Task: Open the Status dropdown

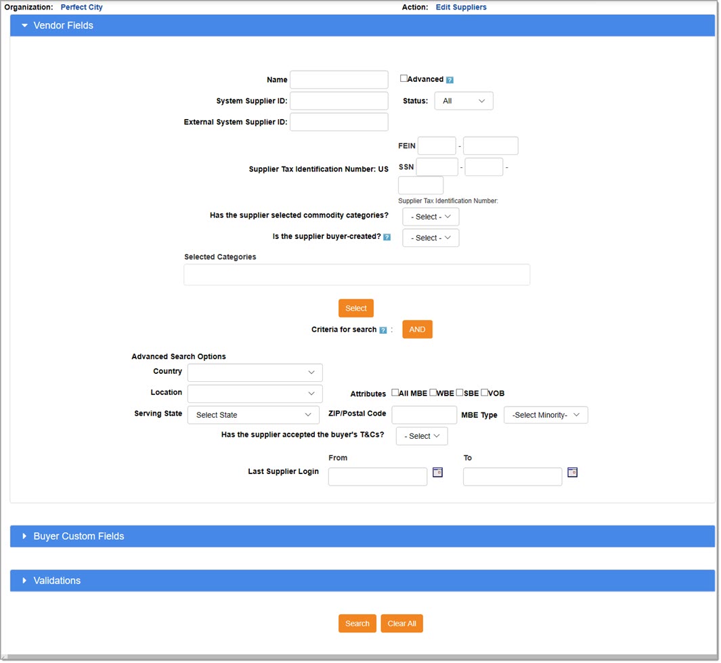Action: click(x=463, y=100)
